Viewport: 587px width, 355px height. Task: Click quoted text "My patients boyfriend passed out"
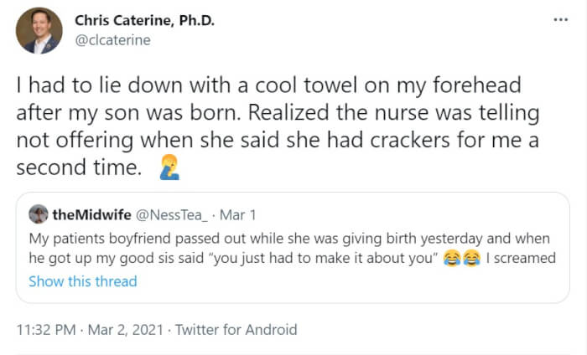pyautogui.click(x=134, y=237)
